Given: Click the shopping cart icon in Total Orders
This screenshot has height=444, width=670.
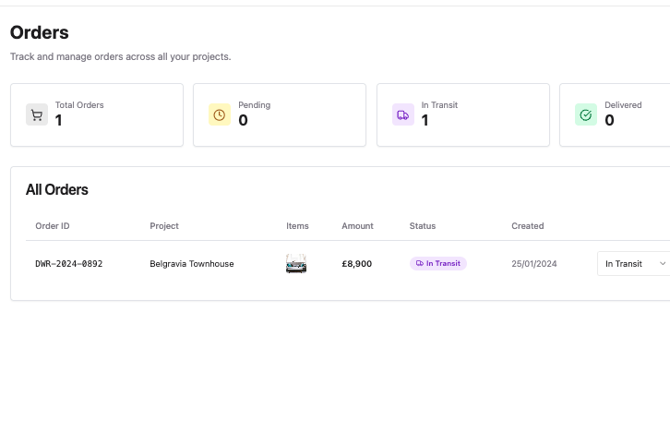Looking at the screenshot, I should pos(37,115).
